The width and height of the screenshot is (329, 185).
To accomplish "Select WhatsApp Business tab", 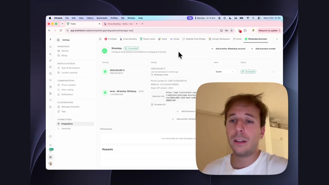I will (x=256, y=39).
